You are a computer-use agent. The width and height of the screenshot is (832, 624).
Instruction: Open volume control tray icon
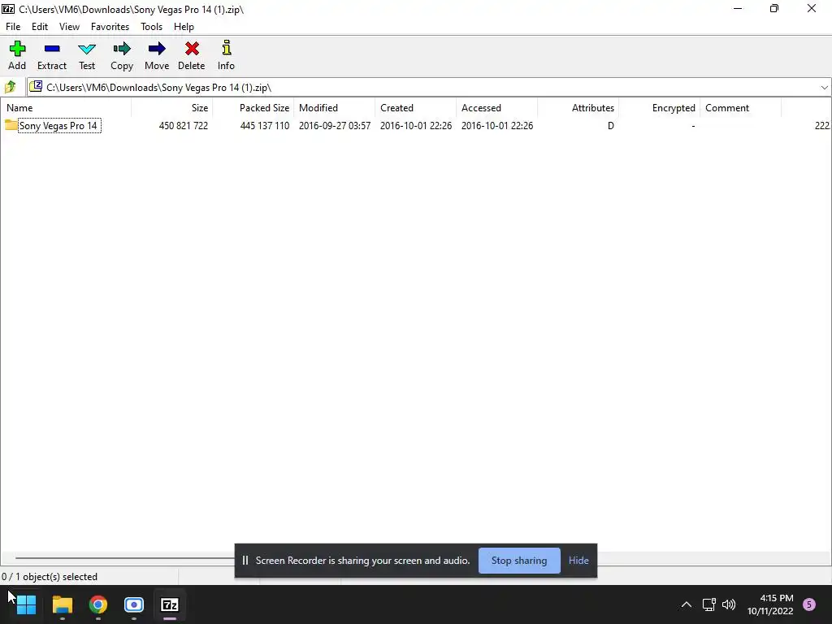[x=729, y=604]
